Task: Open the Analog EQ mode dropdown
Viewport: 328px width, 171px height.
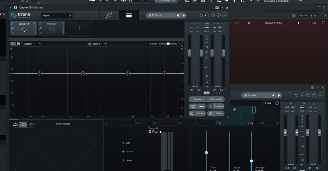Action: click(32, 44)
